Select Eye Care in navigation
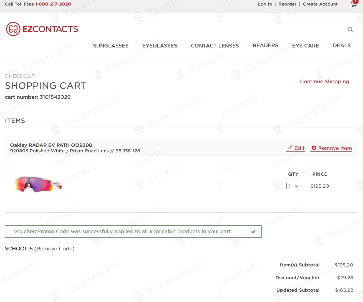Image resolution: width=363 pixels, height=302 pixels. point(306,46)
